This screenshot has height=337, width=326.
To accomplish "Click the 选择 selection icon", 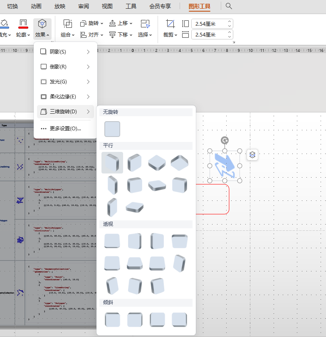I will point(145,24).
